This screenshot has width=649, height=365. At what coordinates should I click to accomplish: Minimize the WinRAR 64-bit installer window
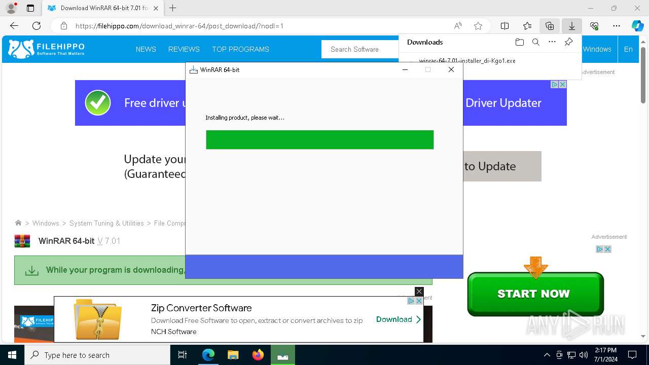(405, 70)
